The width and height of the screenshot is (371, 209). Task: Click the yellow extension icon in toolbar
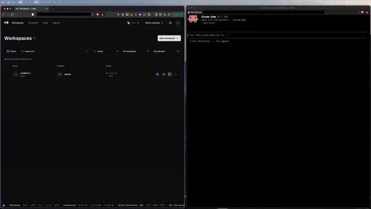pyautogui.click(x=127, y=14)
